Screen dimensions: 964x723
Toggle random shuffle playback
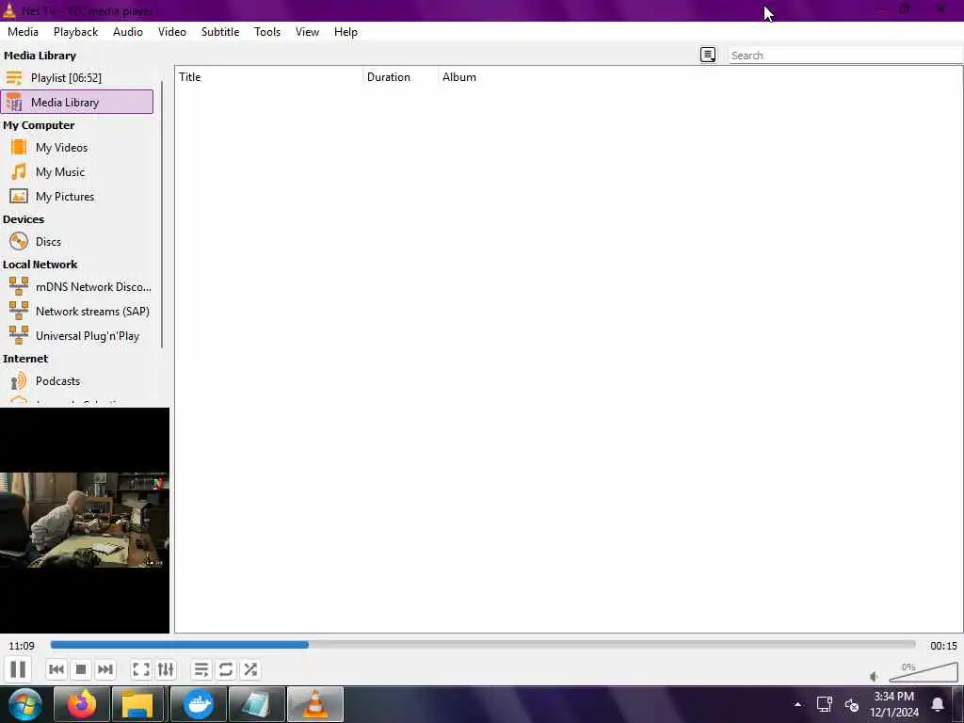(x=250, y=669)
